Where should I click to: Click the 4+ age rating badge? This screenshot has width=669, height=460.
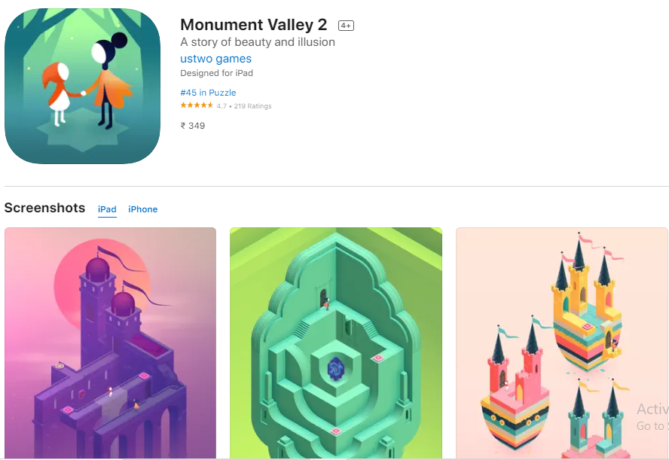pos(346,26)
